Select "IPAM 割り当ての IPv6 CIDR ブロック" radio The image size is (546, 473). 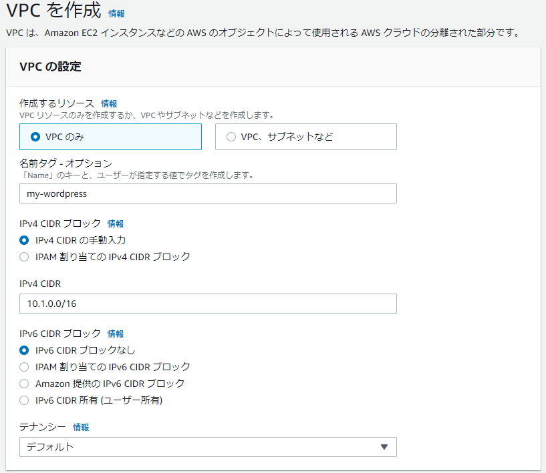[x=24, y=367]
